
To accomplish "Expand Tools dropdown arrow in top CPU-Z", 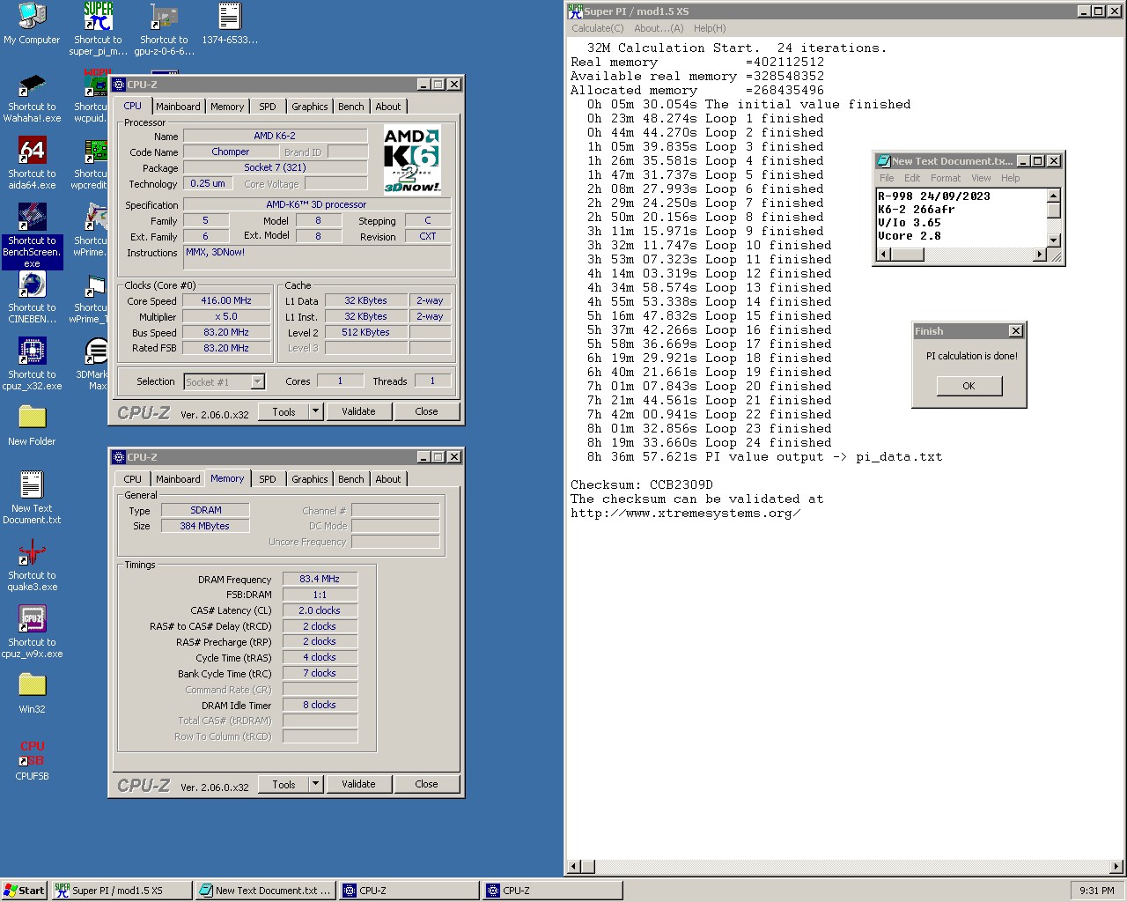I will tap(316, 411).
